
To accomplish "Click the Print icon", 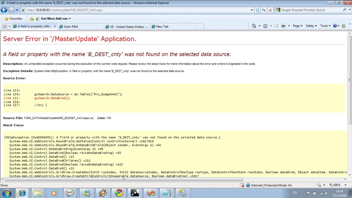I will (x=283, y=26).
